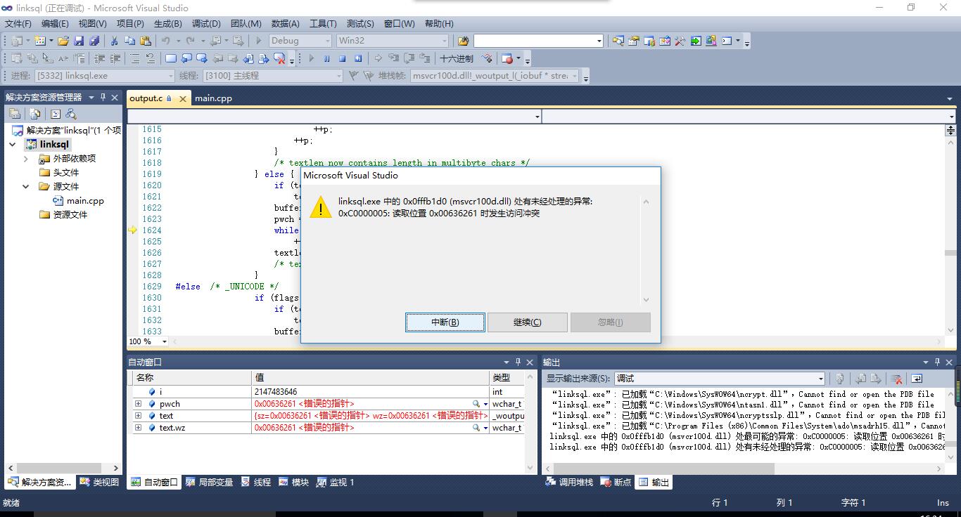Click the search combo box in toolbar
The width and height of the screenshot is (961, 517).
[x=538, y=41]
